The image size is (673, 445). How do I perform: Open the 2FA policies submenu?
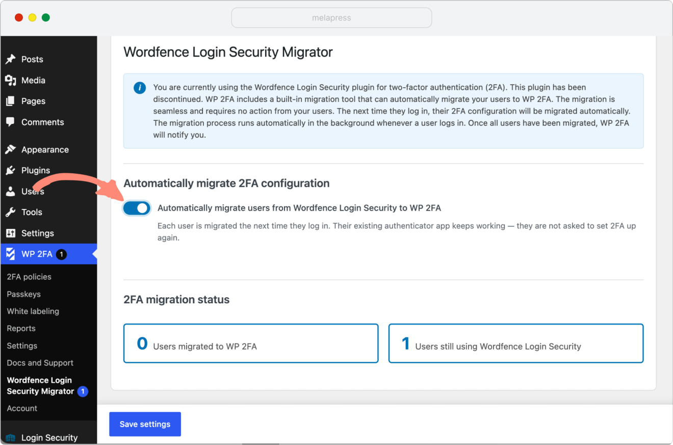click(29, 277)
